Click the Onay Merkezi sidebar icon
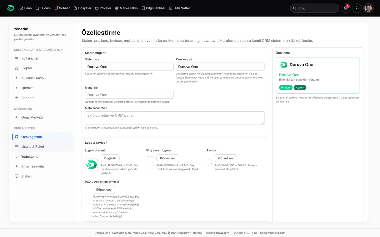 point(17,117)
